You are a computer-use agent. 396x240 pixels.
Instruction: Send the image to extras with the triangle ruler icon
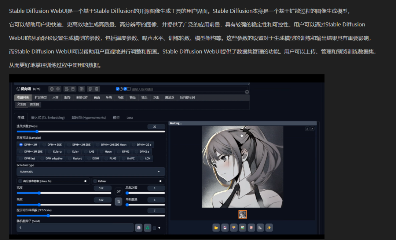[x=260, y=228]
